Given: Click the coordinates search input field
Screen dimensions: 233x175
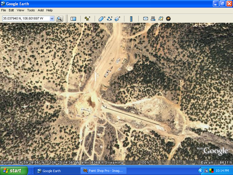Looking at the screenshot, I should tap(26, 19).
